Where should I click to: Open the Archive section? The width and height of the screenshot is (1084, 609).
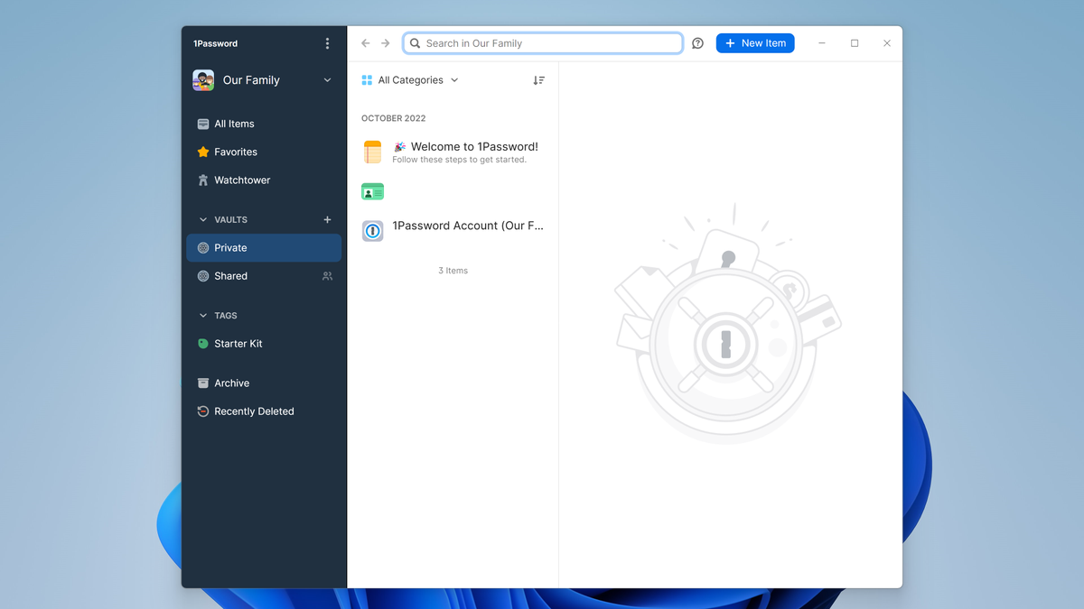click(231, 383)
